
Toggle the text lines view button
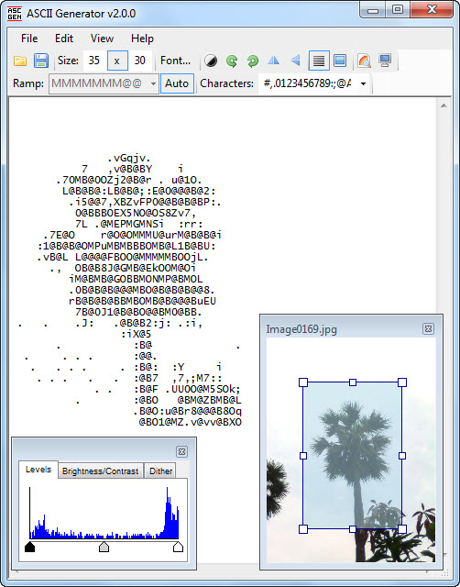pos(319,61)
